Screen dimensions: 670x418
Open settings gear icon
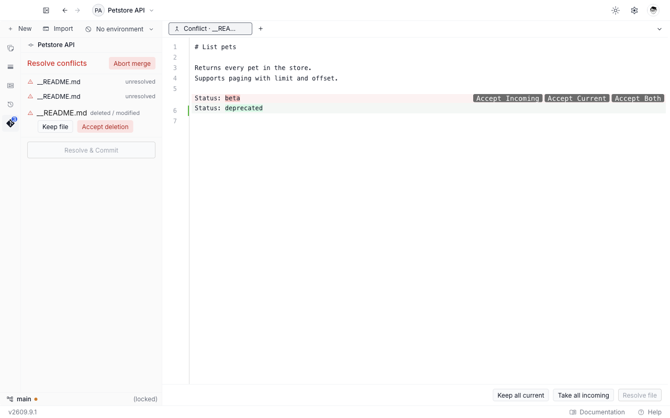pyautogui.click(x=634, y=10)
